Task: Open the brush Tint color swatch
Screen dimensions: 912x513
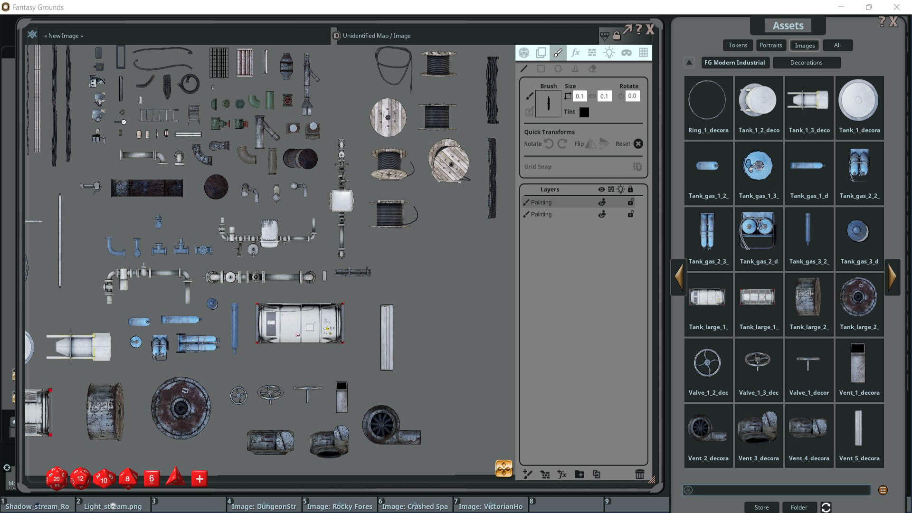Action: [x=583, y=112]
